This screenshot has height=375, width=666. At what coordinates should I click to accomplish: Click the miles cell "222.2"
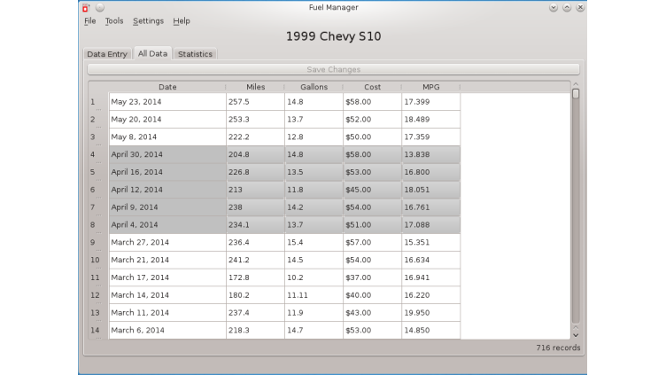pos(255,137)
